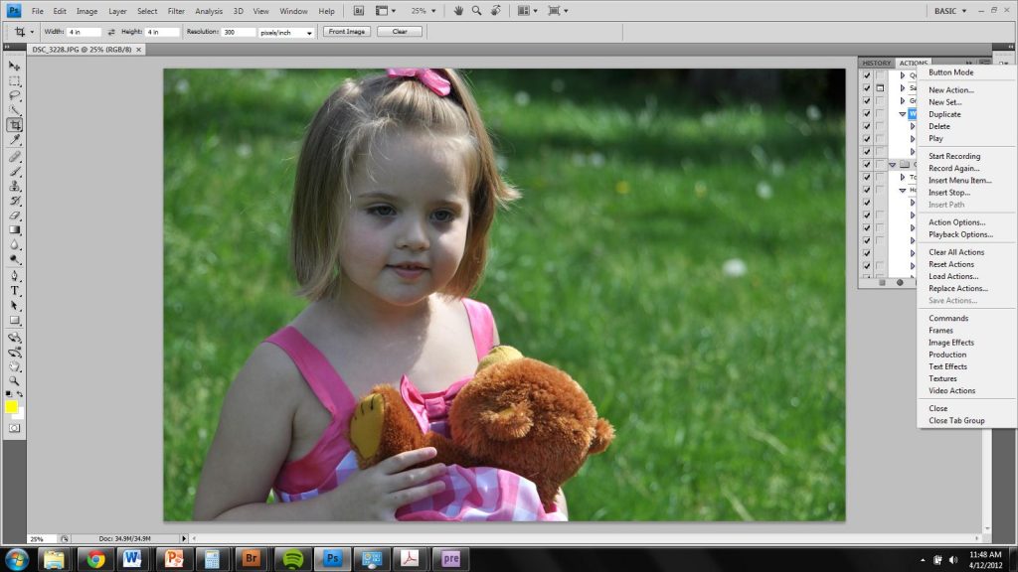Select the Zoom tool in the toolbox

[15, 380]
